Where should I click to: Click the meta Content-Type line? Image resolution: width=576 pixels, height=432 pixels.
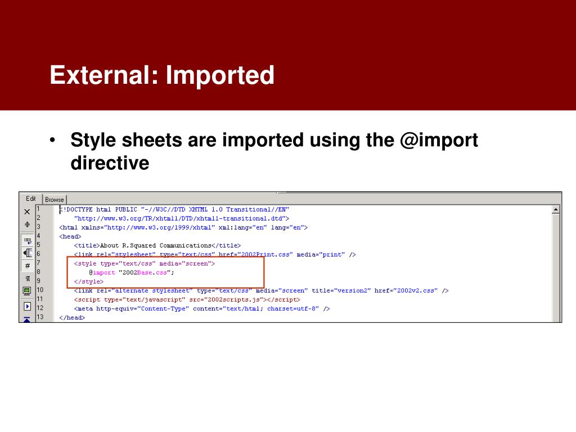[202, 309]
